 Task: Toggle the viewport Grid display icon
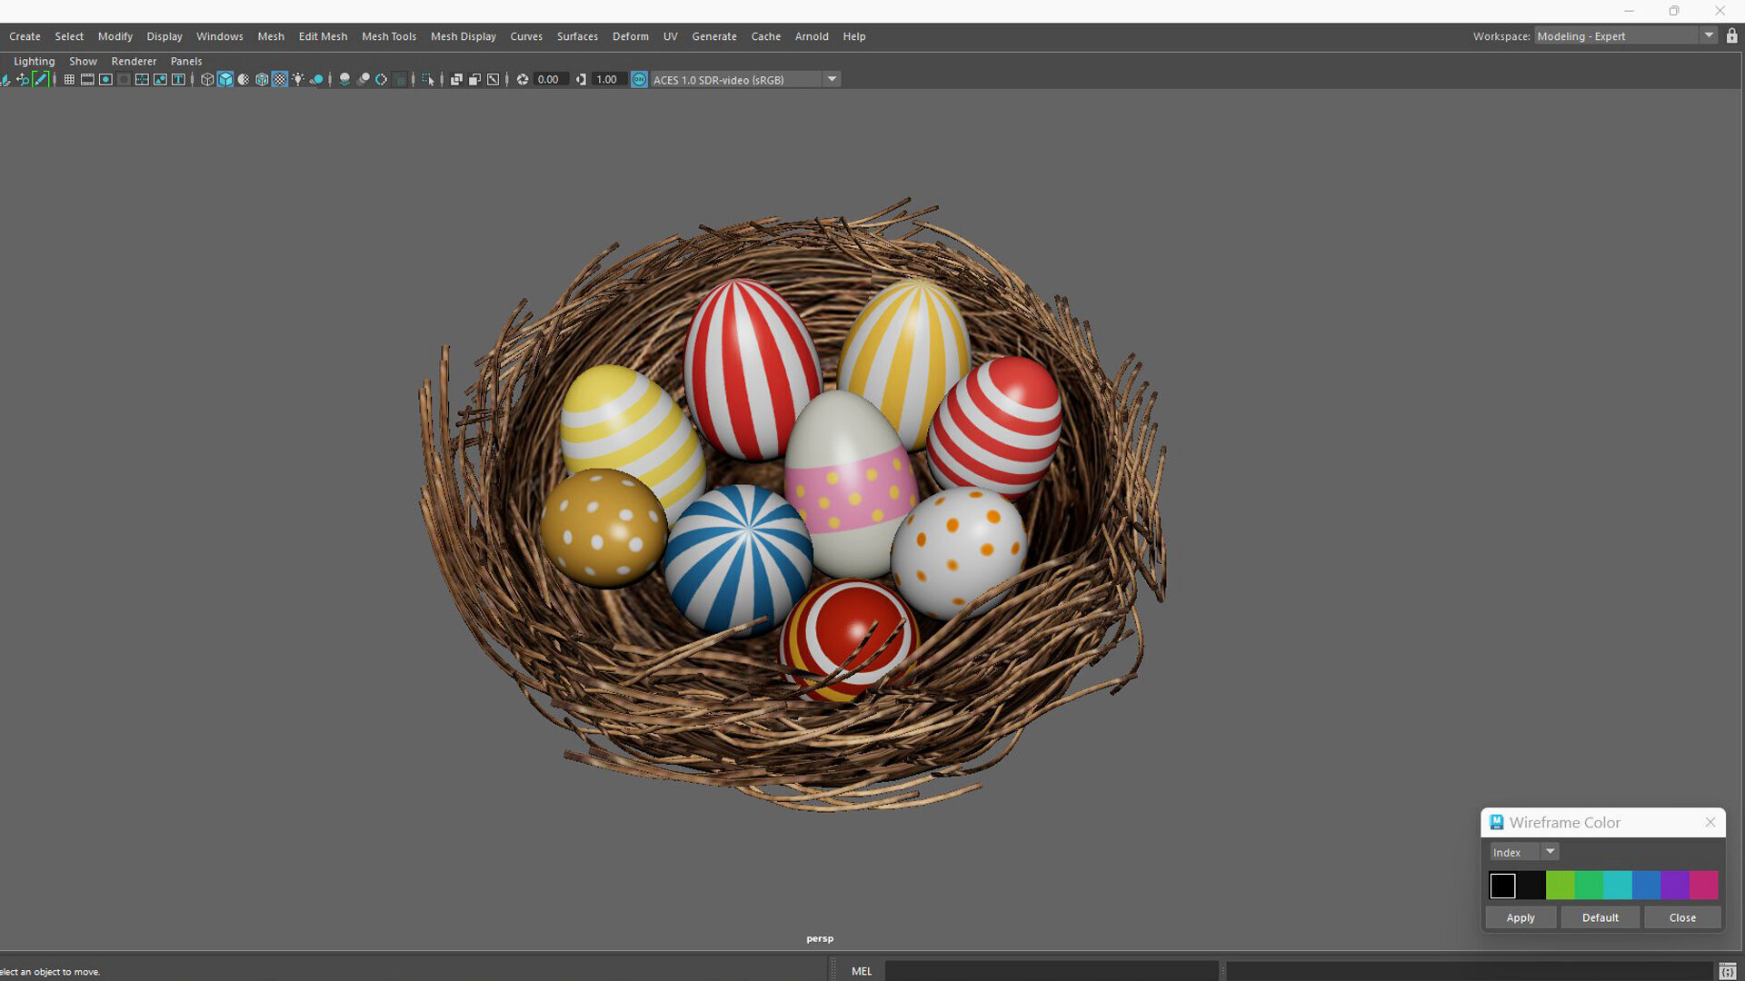pyautogui.click(x=69, y=79)
